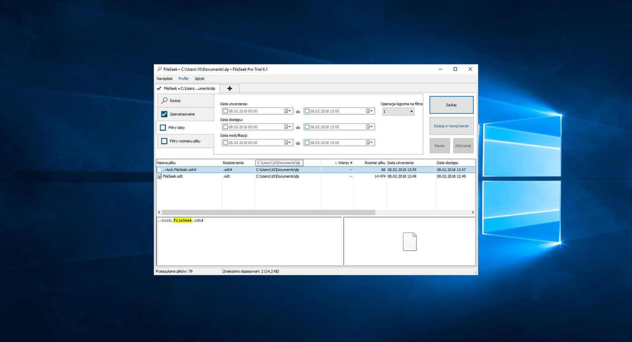Click the large Szukaj search button
This screenshot has height=342, width=632.
point(451,105)
